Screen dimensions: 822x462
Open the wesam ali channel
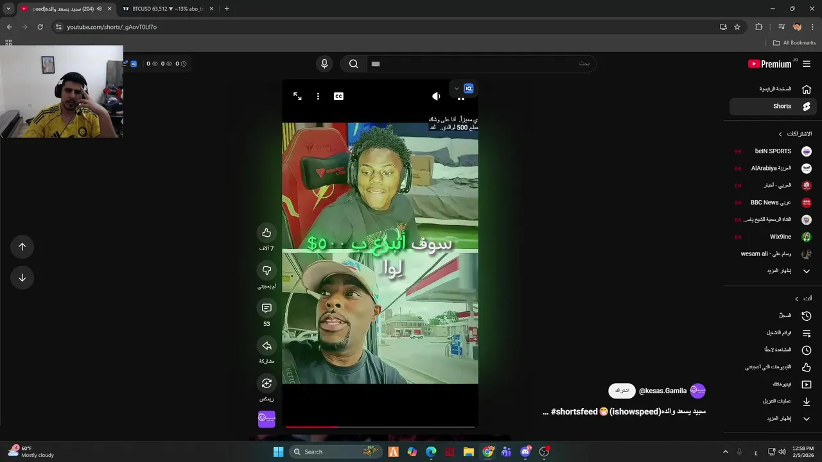pos(773,253)
